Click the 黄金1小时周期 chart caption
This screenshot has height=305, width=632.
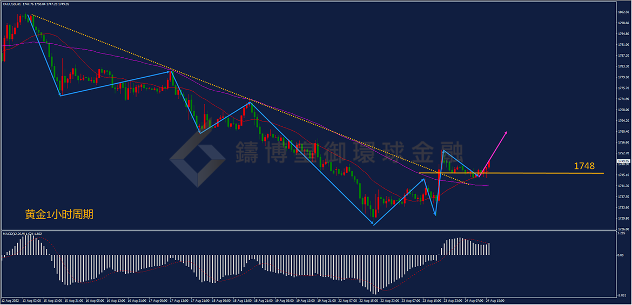(59, 215)
